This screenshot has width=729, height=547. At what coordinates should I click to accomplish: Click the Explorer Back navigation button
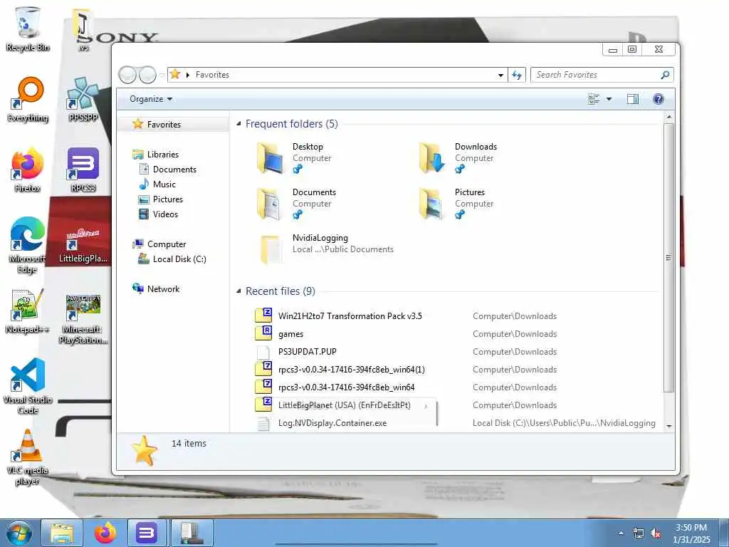coord(127,74)
